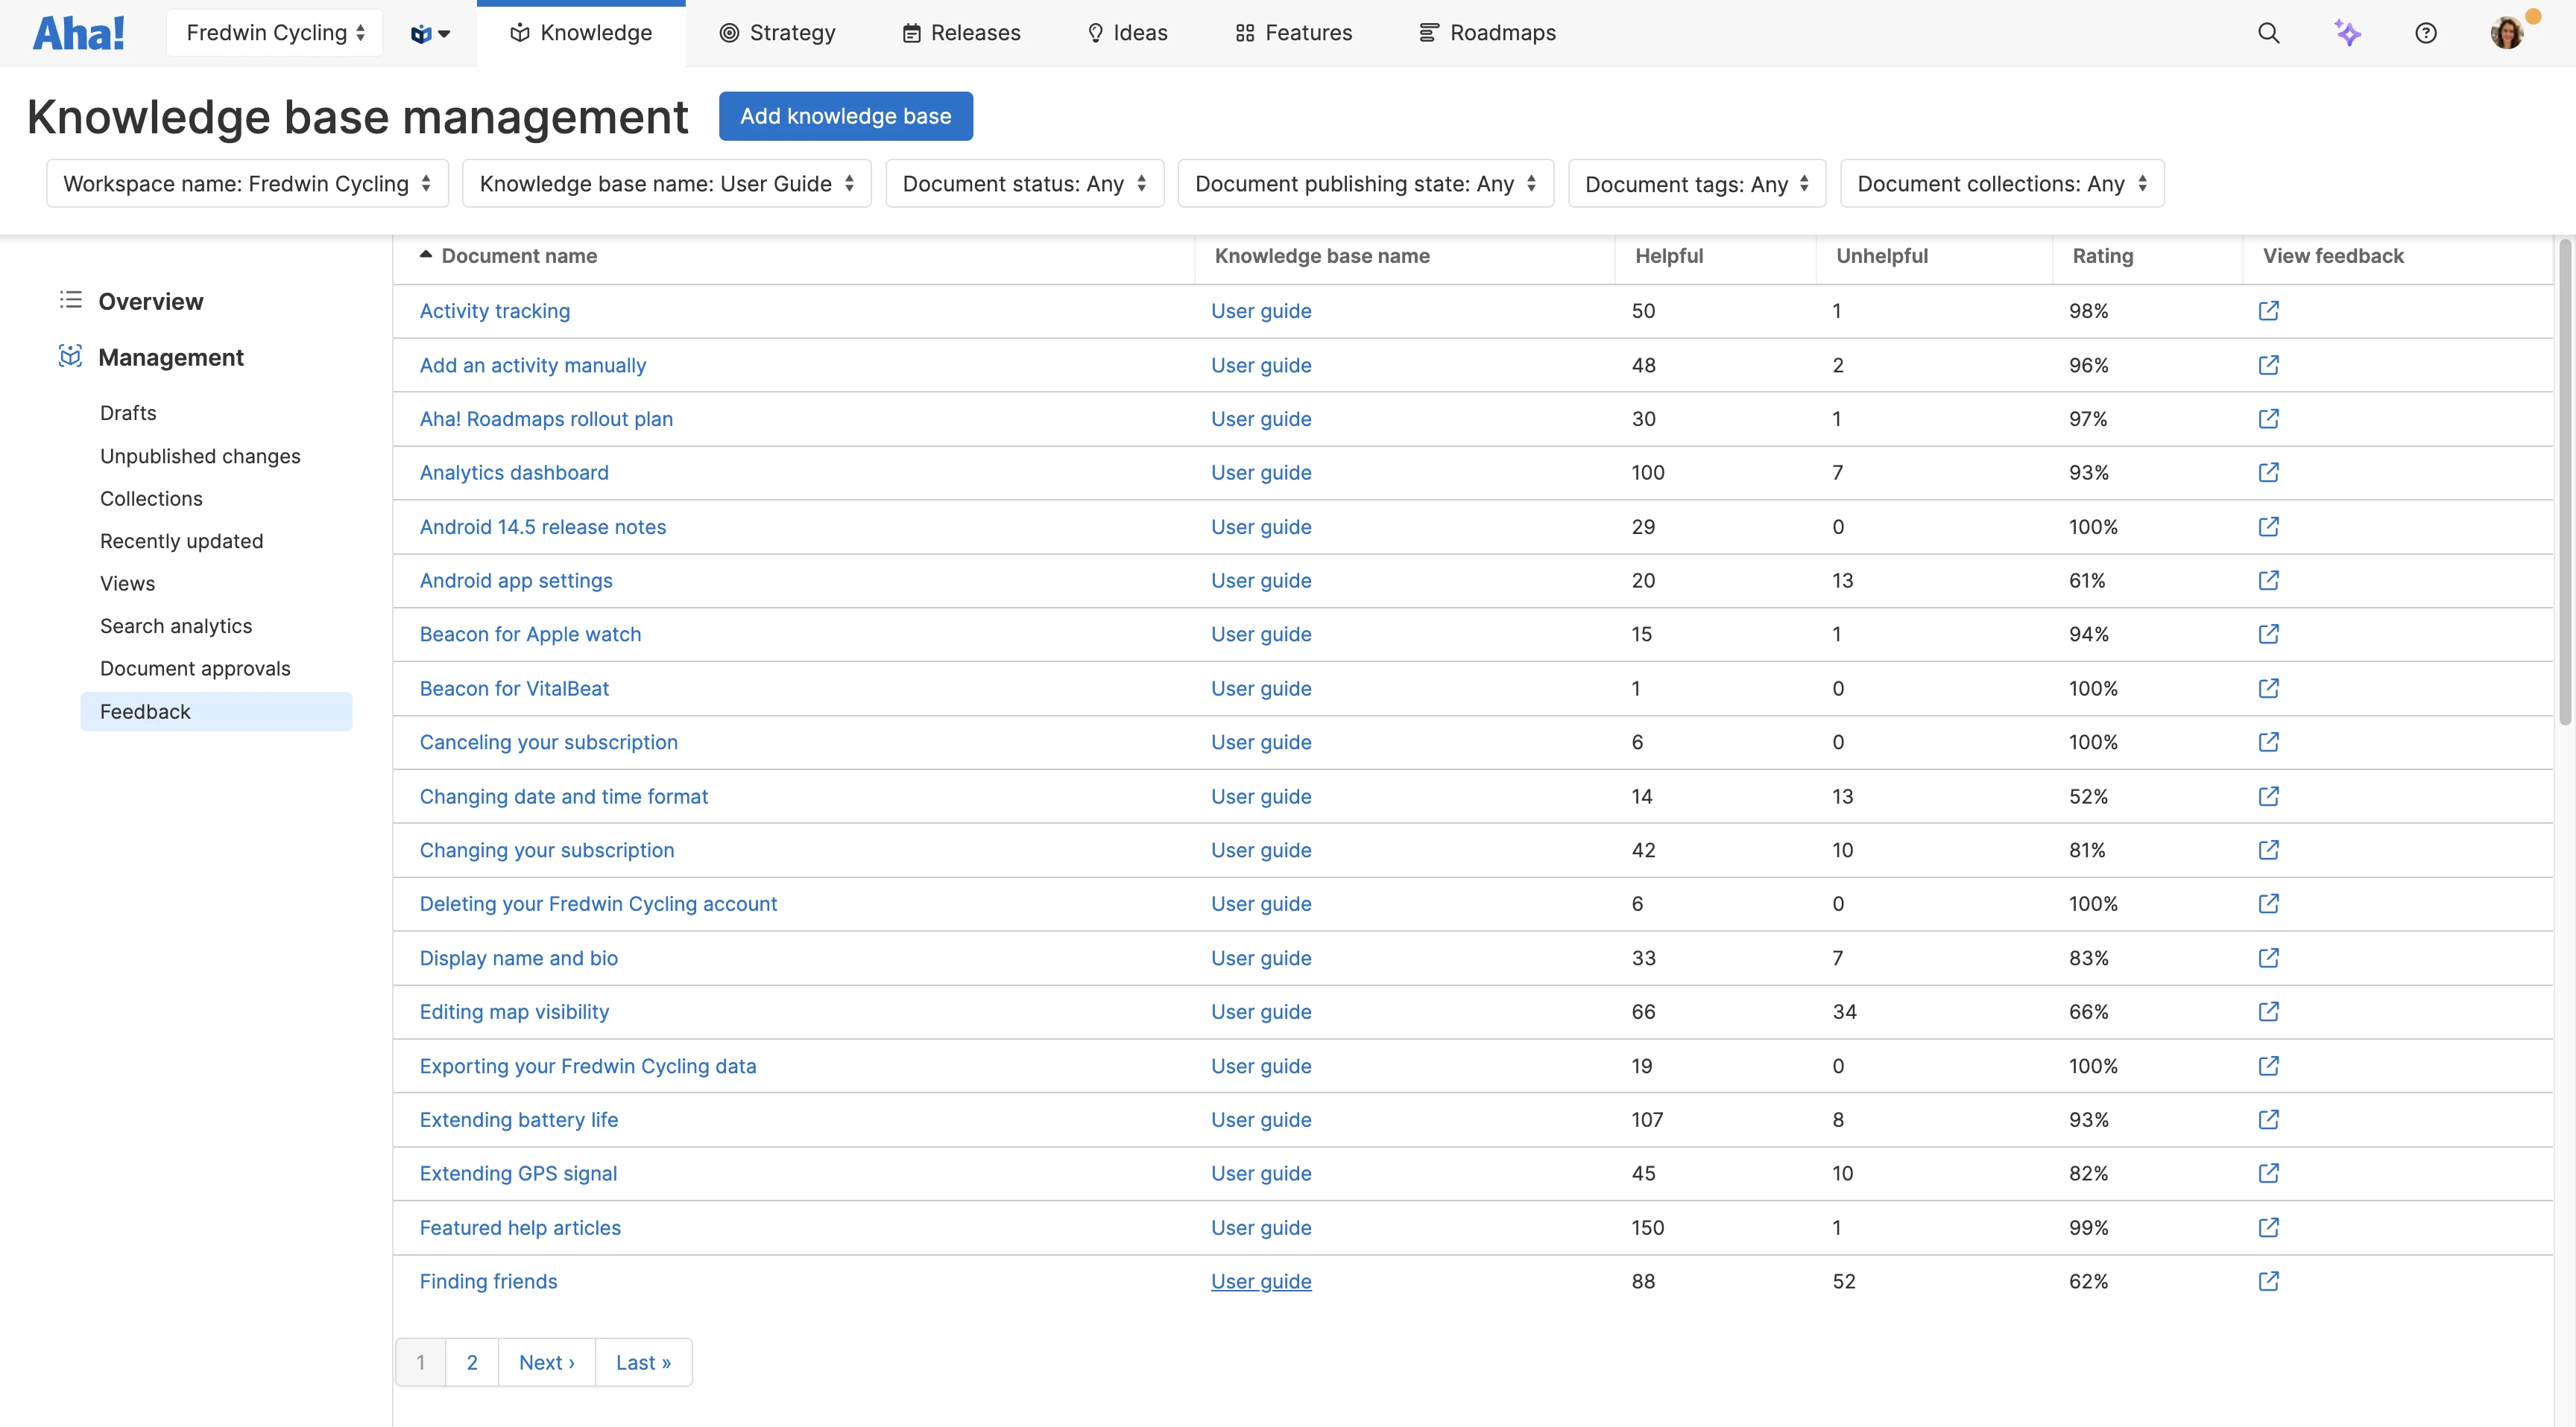Screen dimensions: 2576x1427
Task: Open the Analytics dashboard document link
Action: pos(514,473)
